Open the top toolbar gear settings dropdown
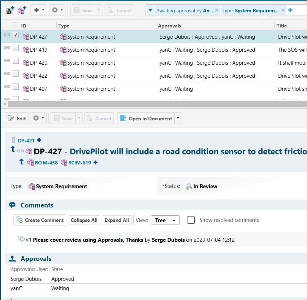 57,10
